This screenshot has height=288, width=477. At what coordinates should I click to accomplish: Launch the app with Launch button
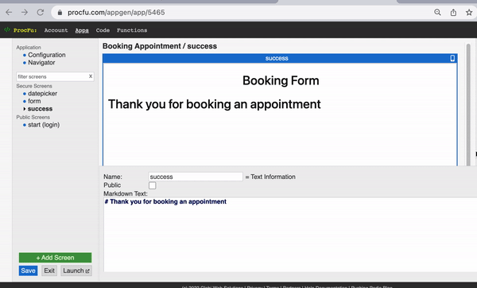(76, 270)
